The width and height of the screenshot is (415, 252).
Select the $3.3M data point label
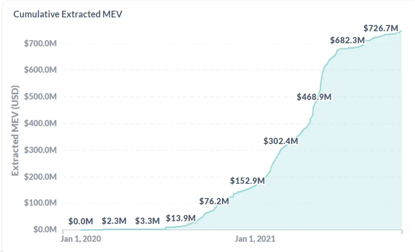[147, 221]
